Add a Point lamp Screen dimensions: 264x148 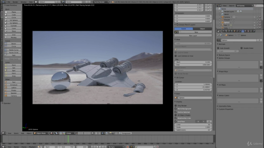click(x=13, y=65)
